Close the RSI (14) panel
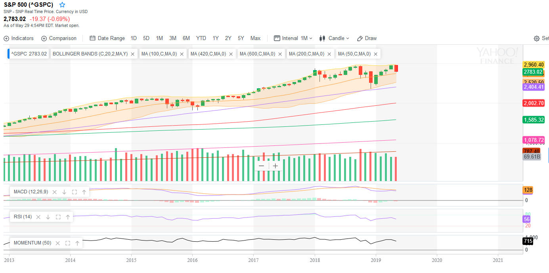 (x=38, y=217)
